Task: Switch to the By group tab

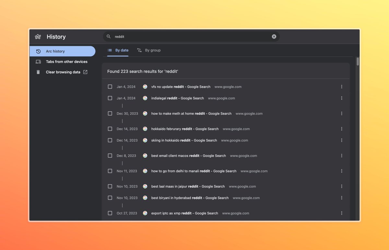Action: point(149,50)
